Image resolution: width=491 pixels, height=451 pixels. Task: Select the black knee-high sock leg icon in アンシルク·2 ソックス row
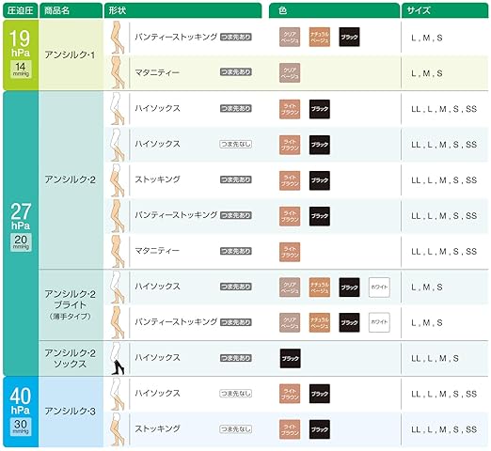click(118, 358)
